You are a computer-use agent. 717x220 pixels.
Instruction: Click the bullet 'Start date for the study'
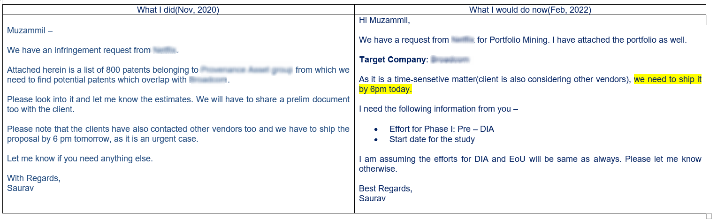click(432, 139)
